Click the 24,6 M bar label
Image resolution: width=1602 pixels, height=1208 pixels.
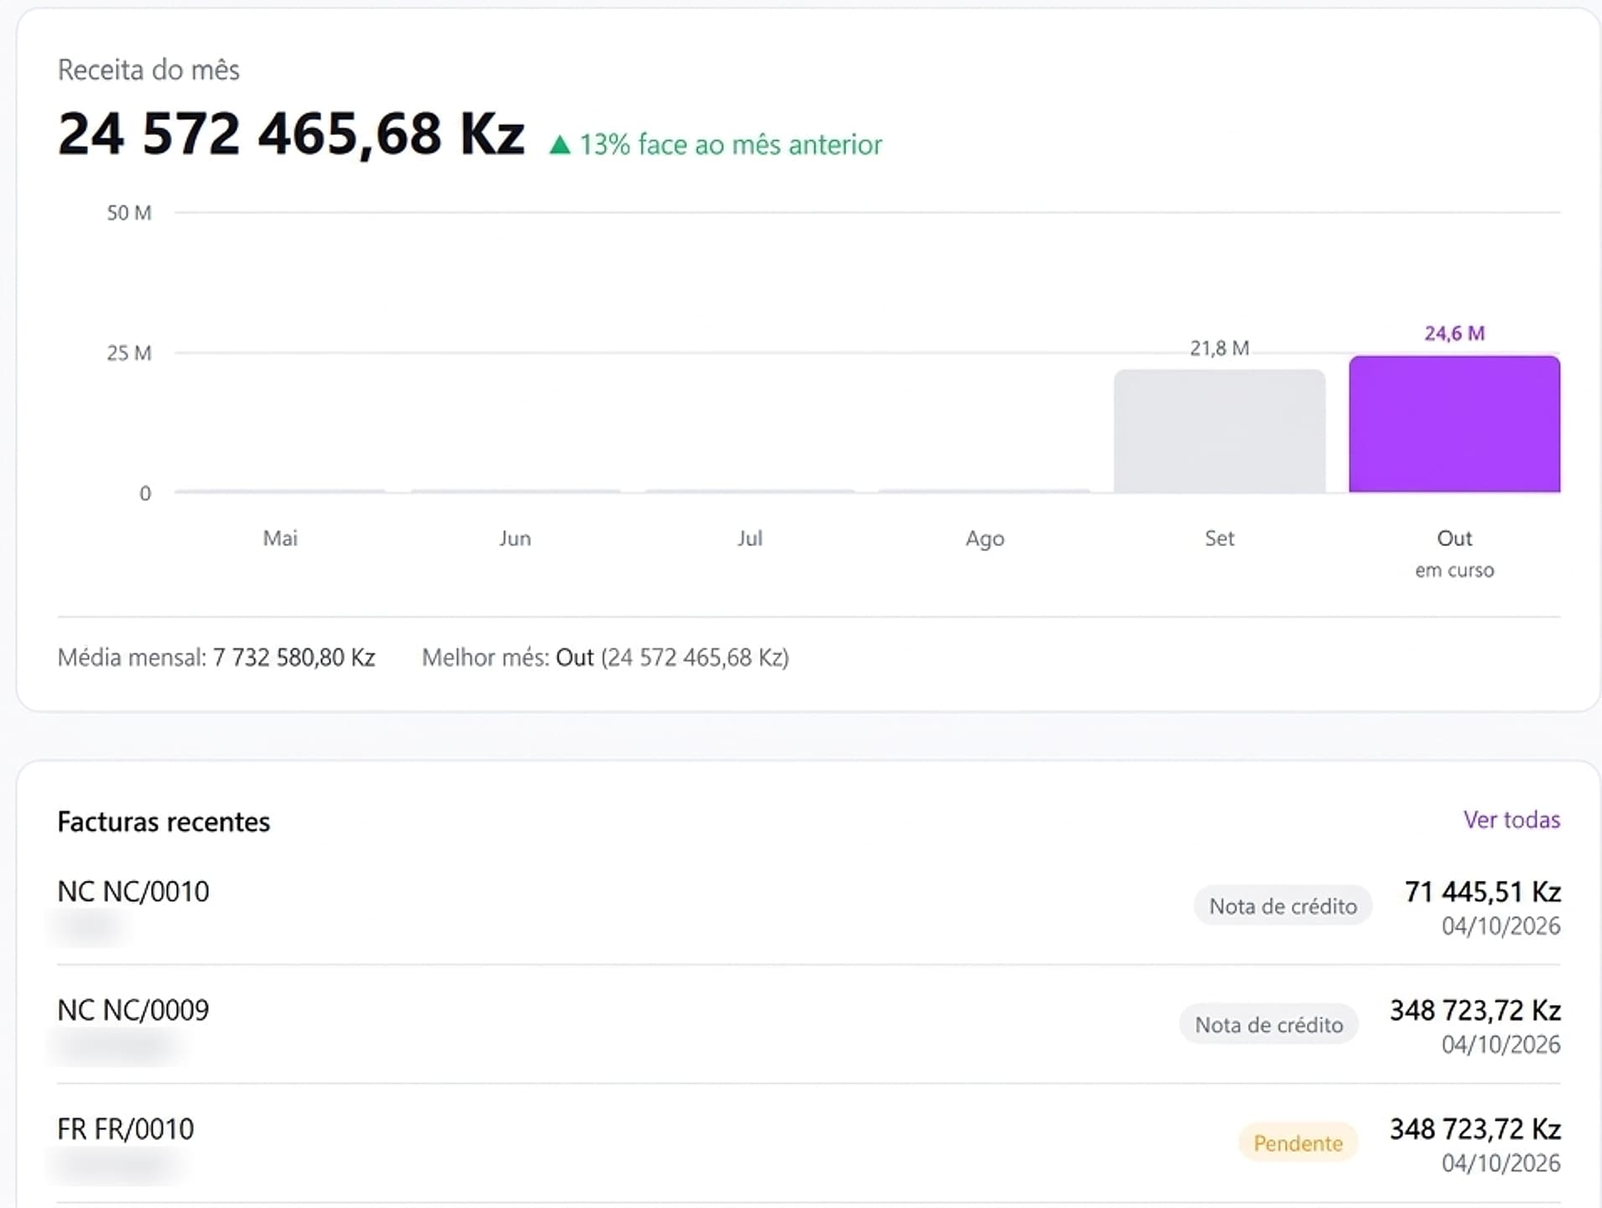[x=1454, y=333]
